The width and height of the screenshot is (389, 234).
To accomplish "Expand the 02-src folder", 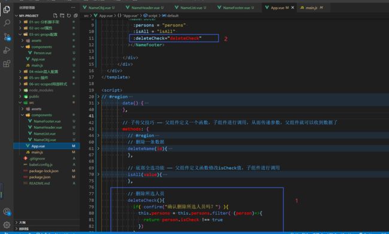I will click(x=20, y=28).
